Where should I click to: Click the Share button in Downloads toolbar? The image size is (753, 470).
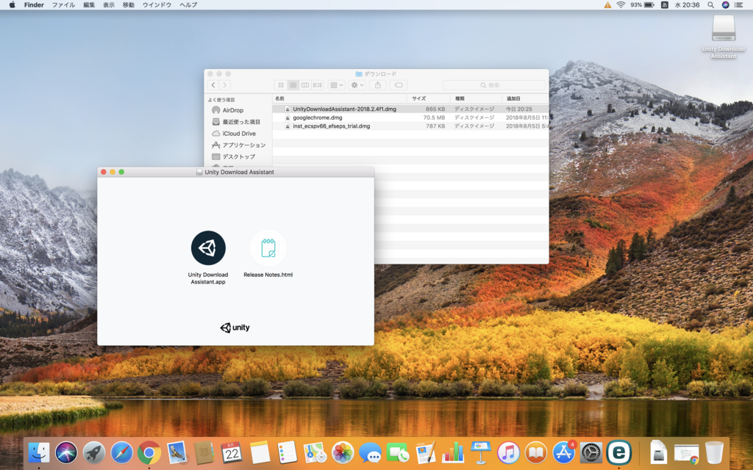tap(378, 85)
